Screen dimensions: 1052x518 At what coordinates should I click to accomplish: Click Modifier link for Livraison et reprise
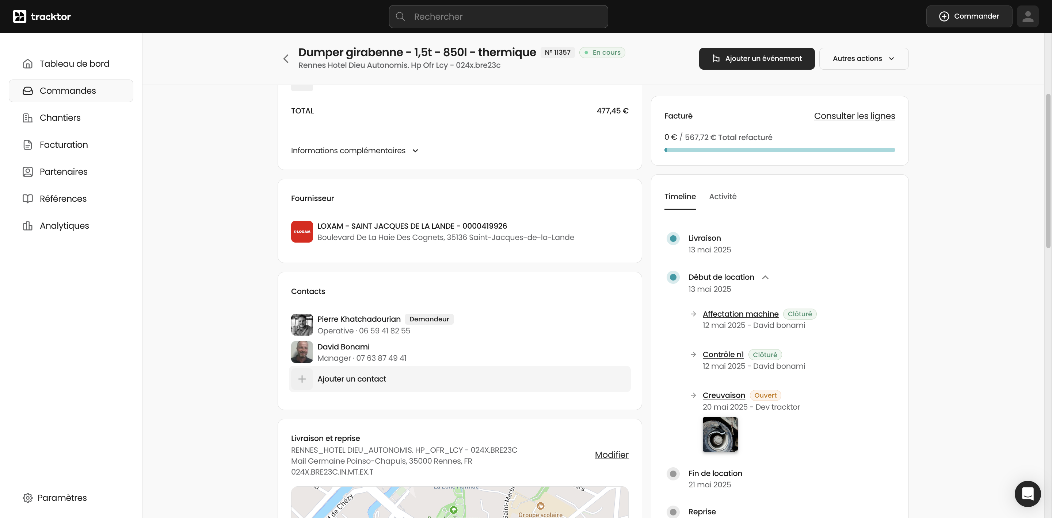point(611,455)
